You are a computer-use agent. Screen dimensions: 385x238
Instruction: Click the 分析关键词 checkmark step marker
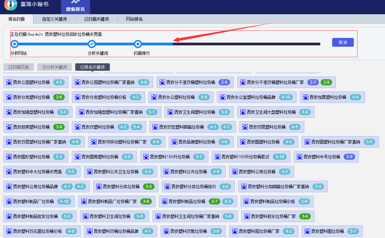[92, 44]
